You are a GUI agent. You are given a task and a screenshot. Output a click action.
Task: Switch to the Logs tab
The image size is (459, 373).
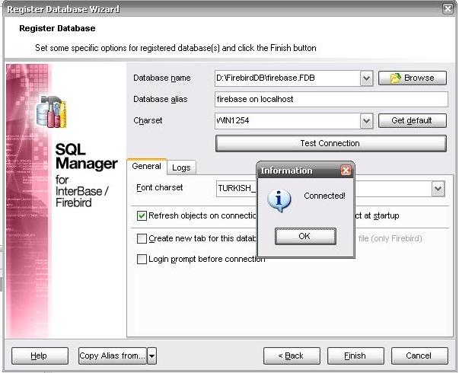click(181, 167)
